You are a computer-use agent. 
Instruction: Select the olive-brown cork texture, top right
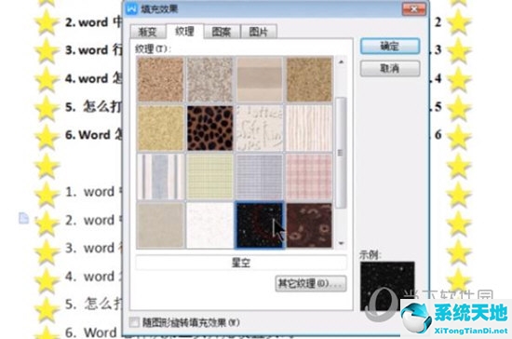click(309, 79)
